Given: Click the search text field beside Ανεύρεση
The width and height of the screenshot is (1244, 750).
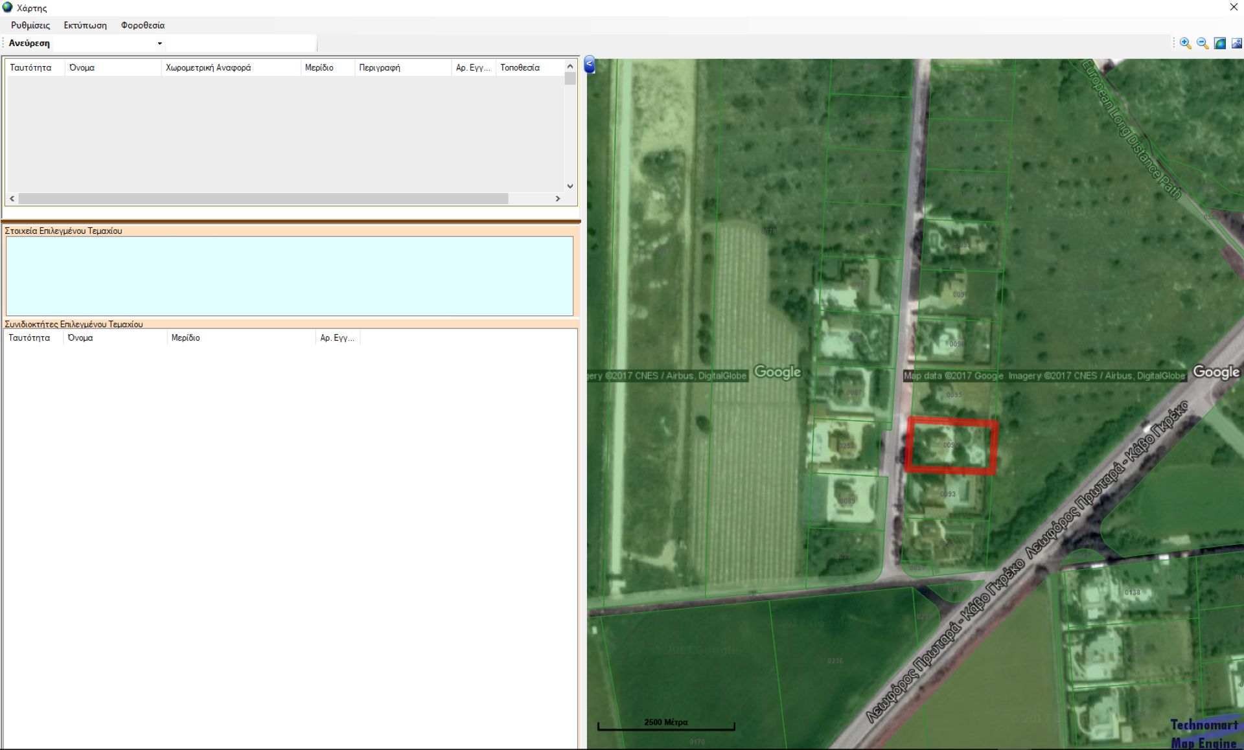Looking at the screenshot, I should 241,43.
